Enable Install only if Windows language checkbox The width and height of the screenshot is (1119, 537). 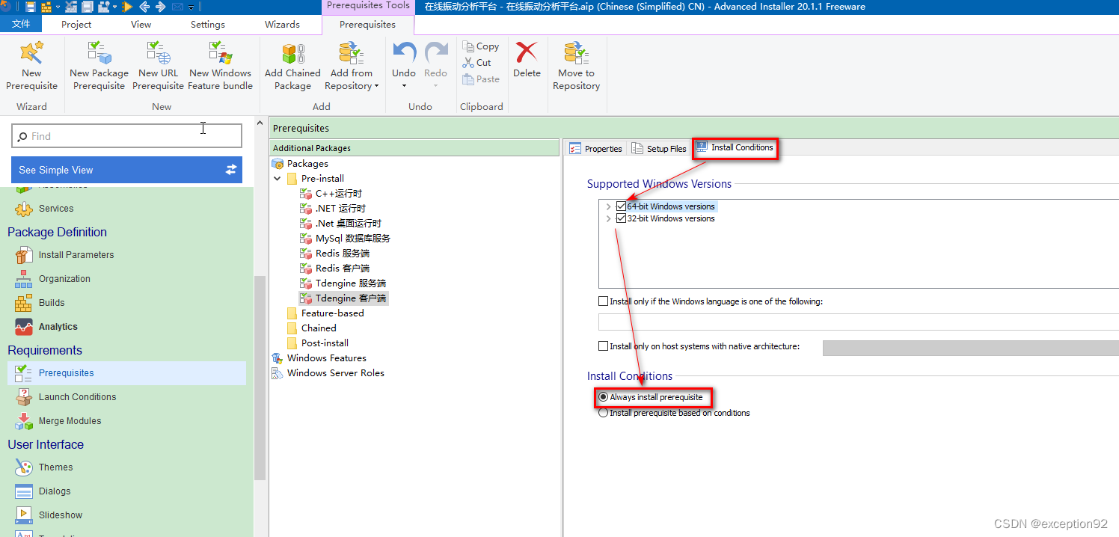pos(604,301)
